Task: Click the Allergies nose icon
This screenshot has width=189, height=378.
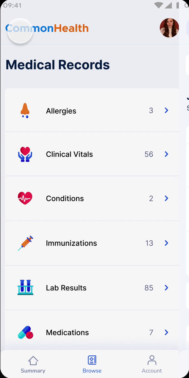Action: (x=25, y=110)
